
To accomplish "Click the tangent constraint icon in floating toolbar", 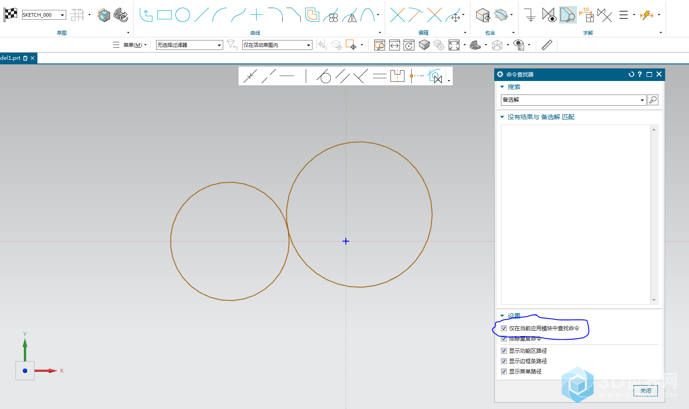I will coord(324,76).
